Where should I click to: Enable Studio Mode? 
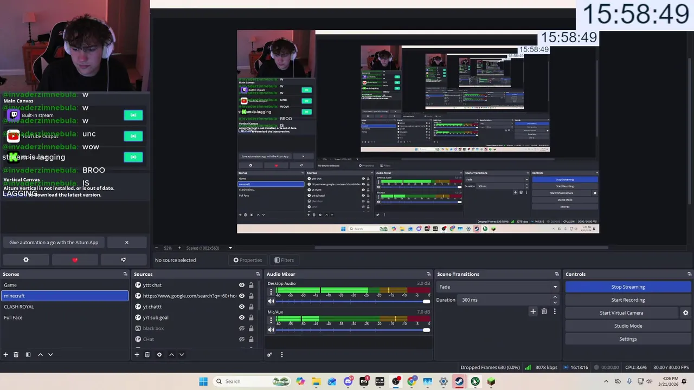click(x=628, y=326)
